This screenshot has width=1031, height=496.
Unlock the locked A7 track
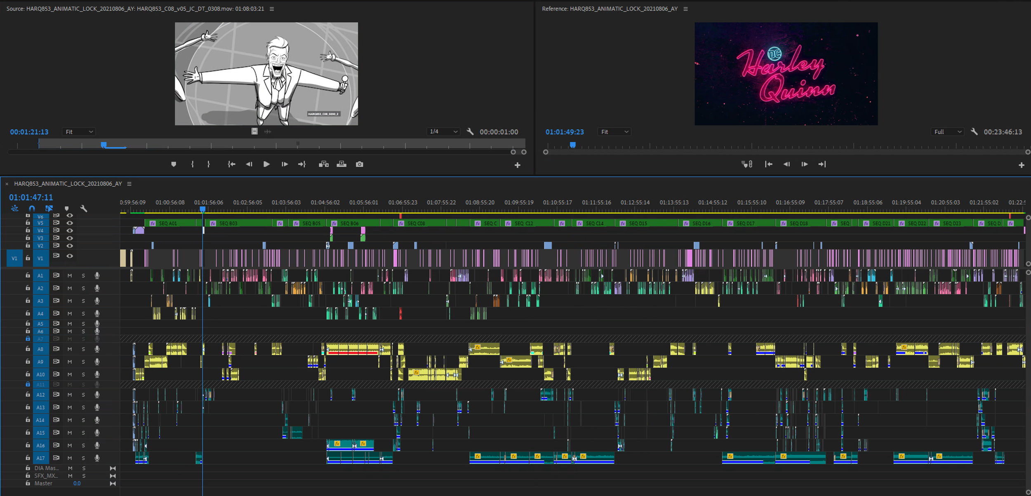28,339
